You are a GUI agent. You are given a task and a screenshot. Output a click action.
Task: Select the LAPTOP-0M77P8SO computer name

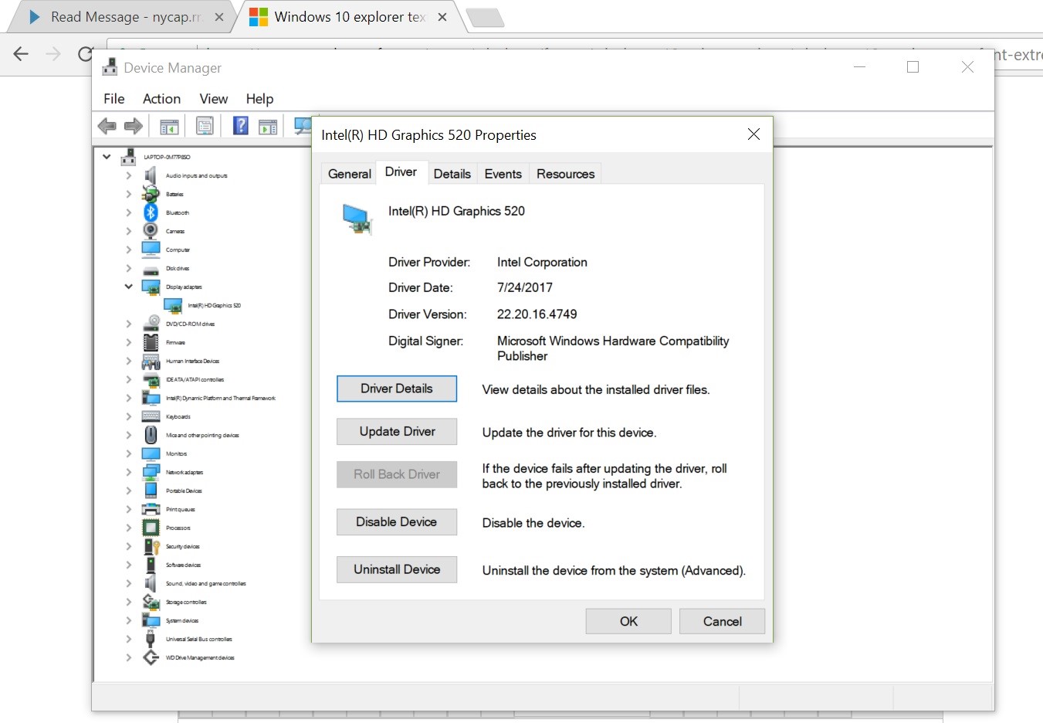pyautogui.click(x=167, y=157)
